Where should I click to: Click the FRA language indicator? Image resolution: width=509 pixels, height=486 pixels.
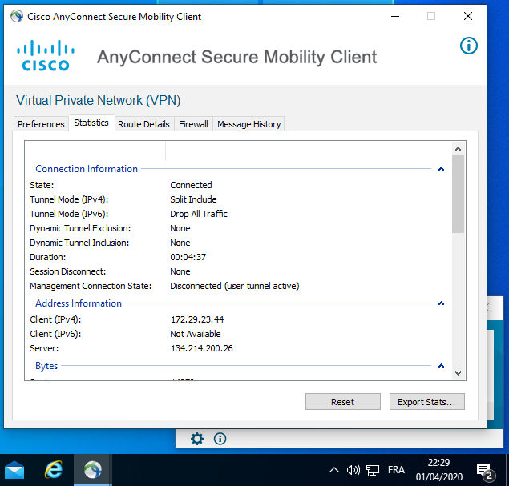396,470
